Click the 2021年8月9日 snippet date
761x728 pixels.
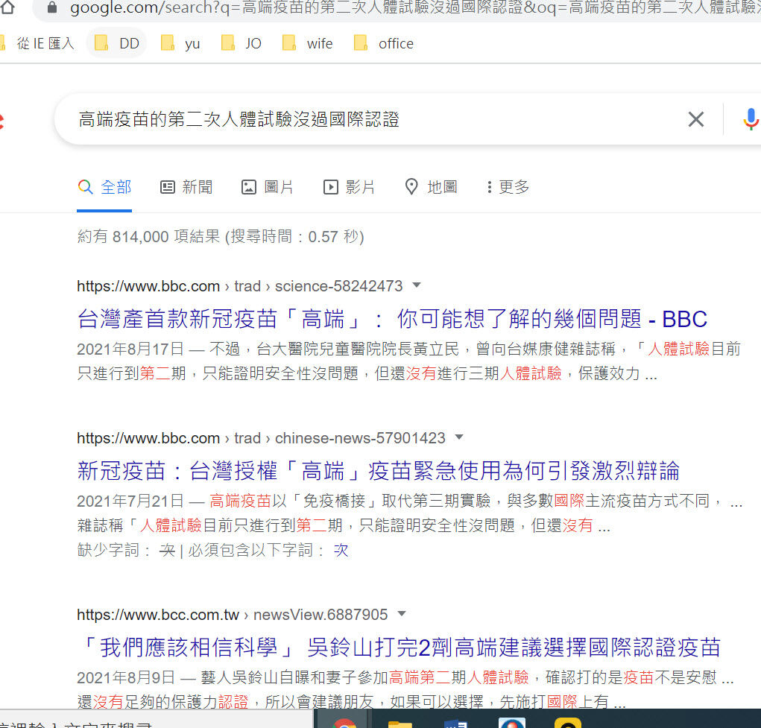coord(126,677)
